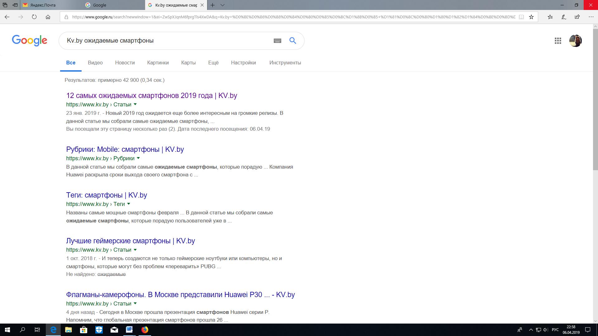The image size is (598, 336).
Task: Click the blue search magnifier button
Action: [293, 40]
